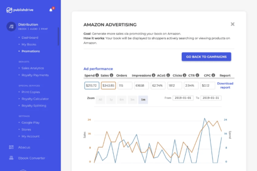Open My Books
The image size is (257, 171).
(29, 45)
